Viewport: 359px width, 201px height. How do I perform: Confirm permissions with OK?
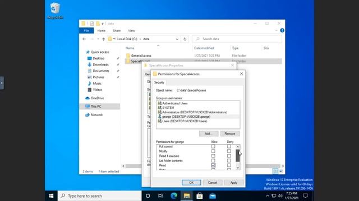tap(191, 183)
